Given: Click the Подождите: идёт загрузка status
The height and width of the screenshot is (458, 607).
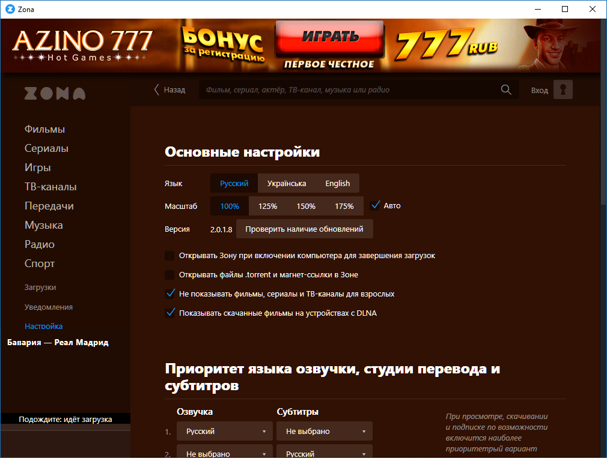Looking at the screenshot, I should click(x=66, y=420).
